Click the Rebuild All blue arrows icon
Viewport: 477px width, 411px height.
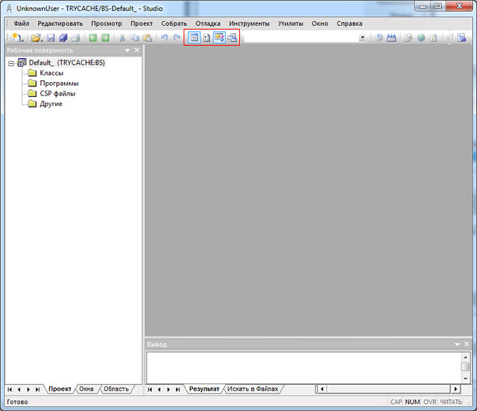pyautogui.click(x=391, y=38)
